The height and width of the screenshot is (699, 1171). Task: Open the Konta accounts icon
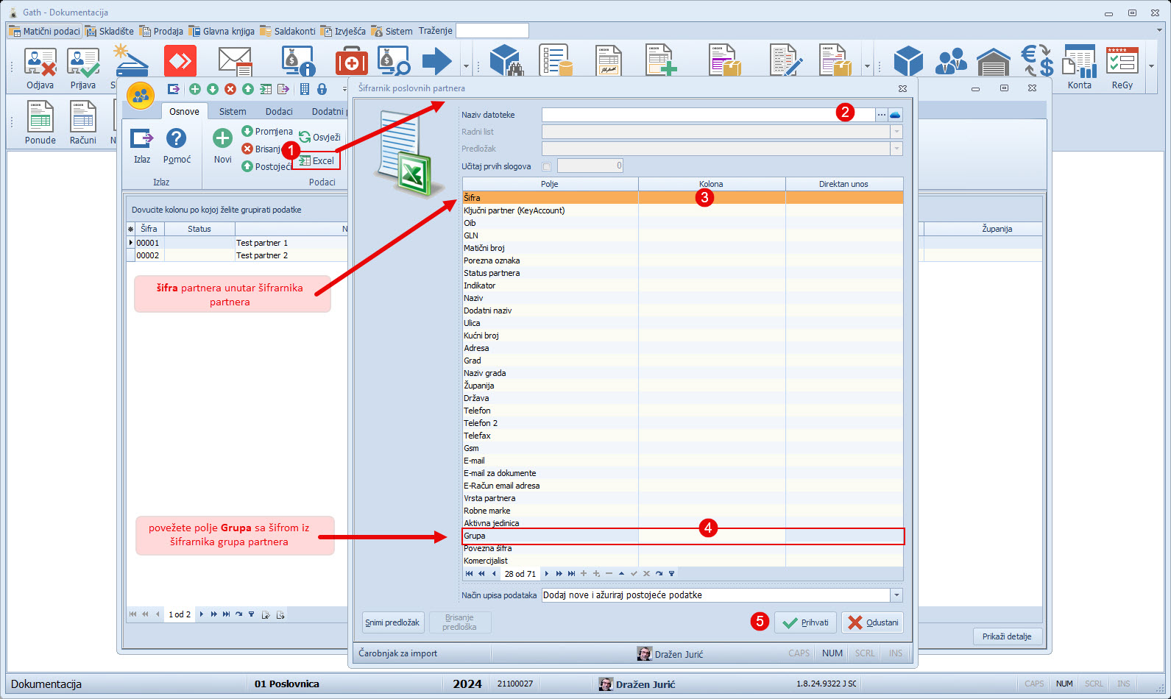pos(1079,63)
